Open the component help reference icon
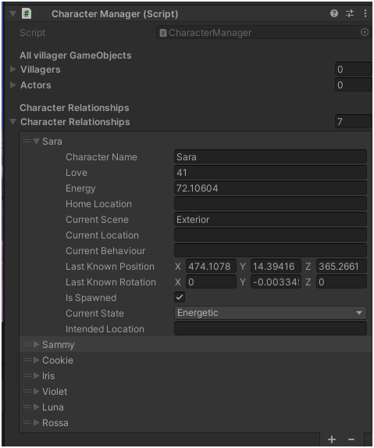374x448 pixels. pyautogui.click(x=334, y=13)
